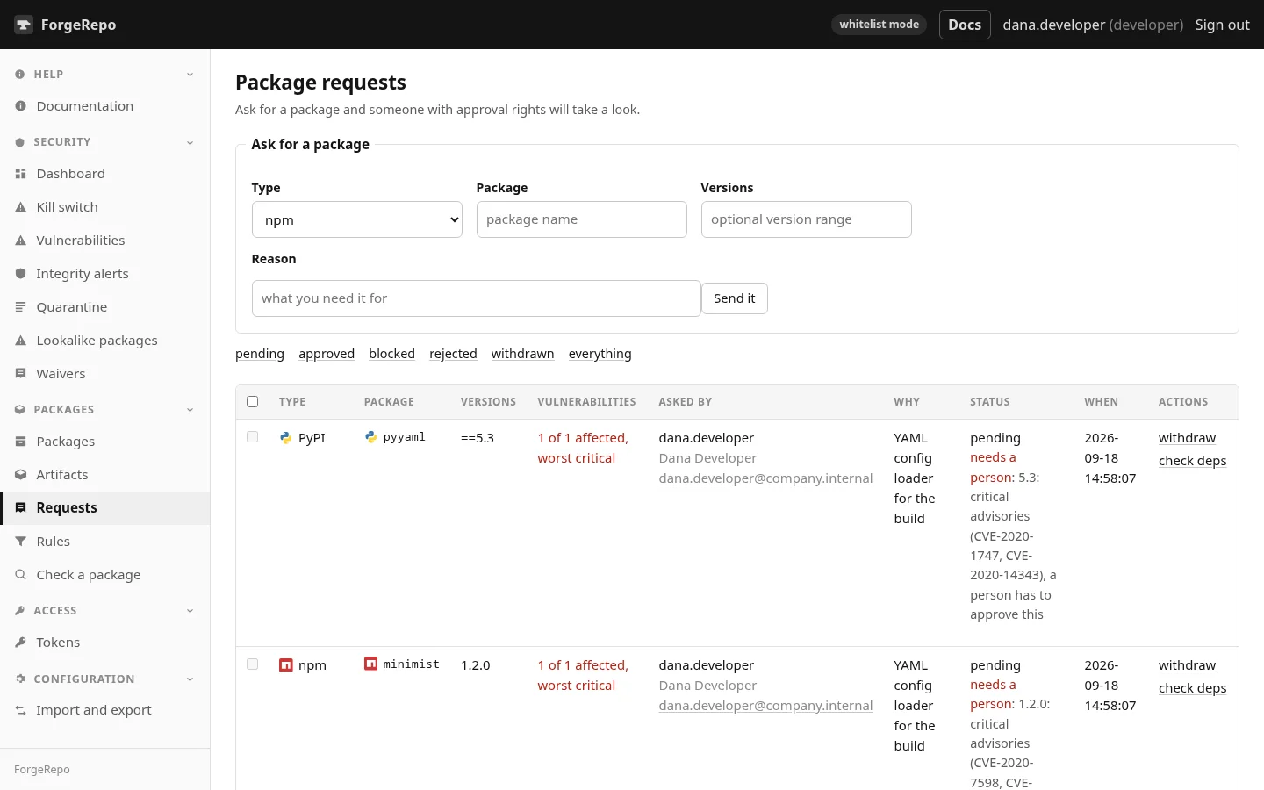Click the ForgeRepo logo icon
This screenshot has height=790, width=1264.
pyautogui.click(x=24, y=25)
